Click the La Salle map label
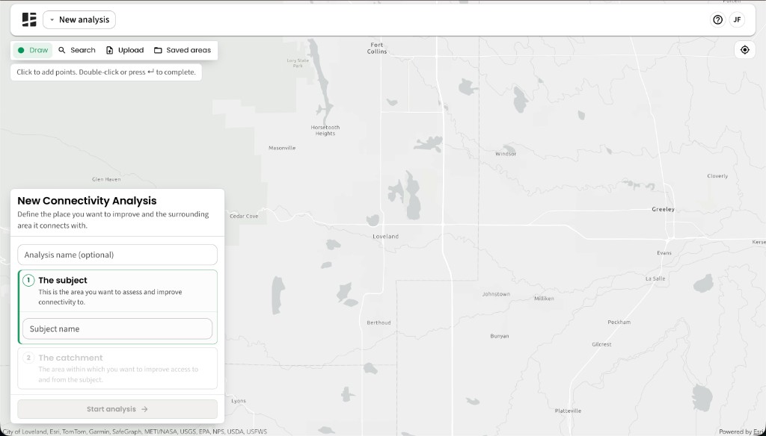 pyautogui.click(x=655, y=278)
